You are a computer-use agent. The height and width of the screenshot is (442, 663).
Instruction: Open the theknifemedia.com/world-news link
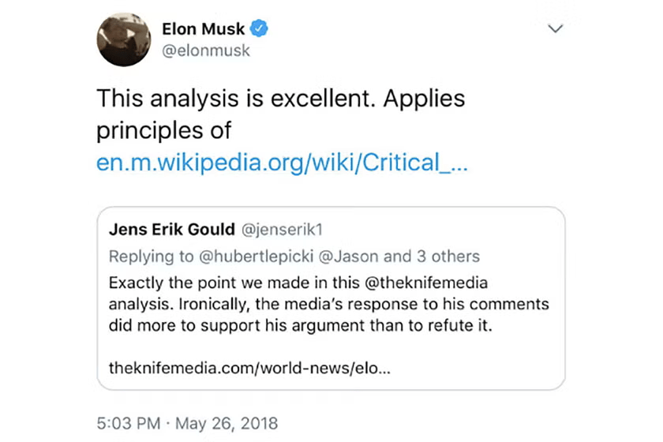click(249, 369)
